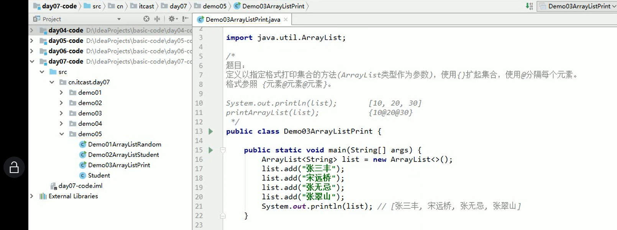The width and height of the screenshot is (617, 230).
Task: Click the string "张翠山" on line 20
Action: click(x=319, y=197)
